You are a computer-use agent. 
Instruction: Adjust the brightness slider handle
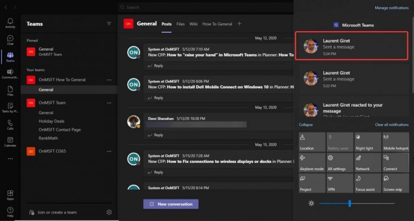(349, 203)
